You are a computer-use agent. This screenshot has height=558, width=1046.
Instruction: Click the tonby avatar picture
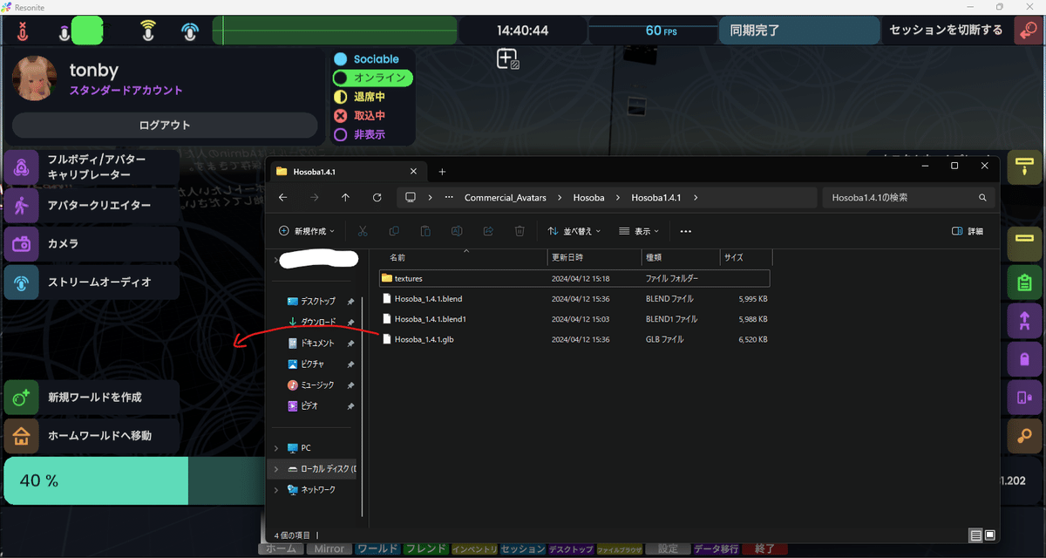click(x=35, y=79)
